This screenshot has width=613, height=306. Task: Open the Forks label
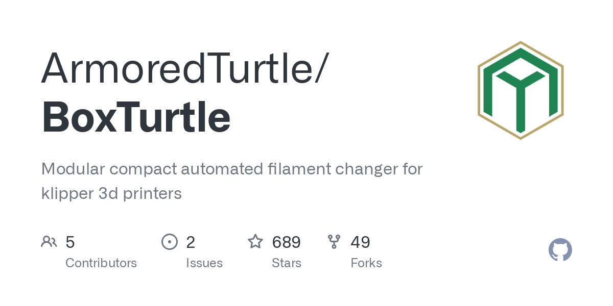click(x=366, y=263)
